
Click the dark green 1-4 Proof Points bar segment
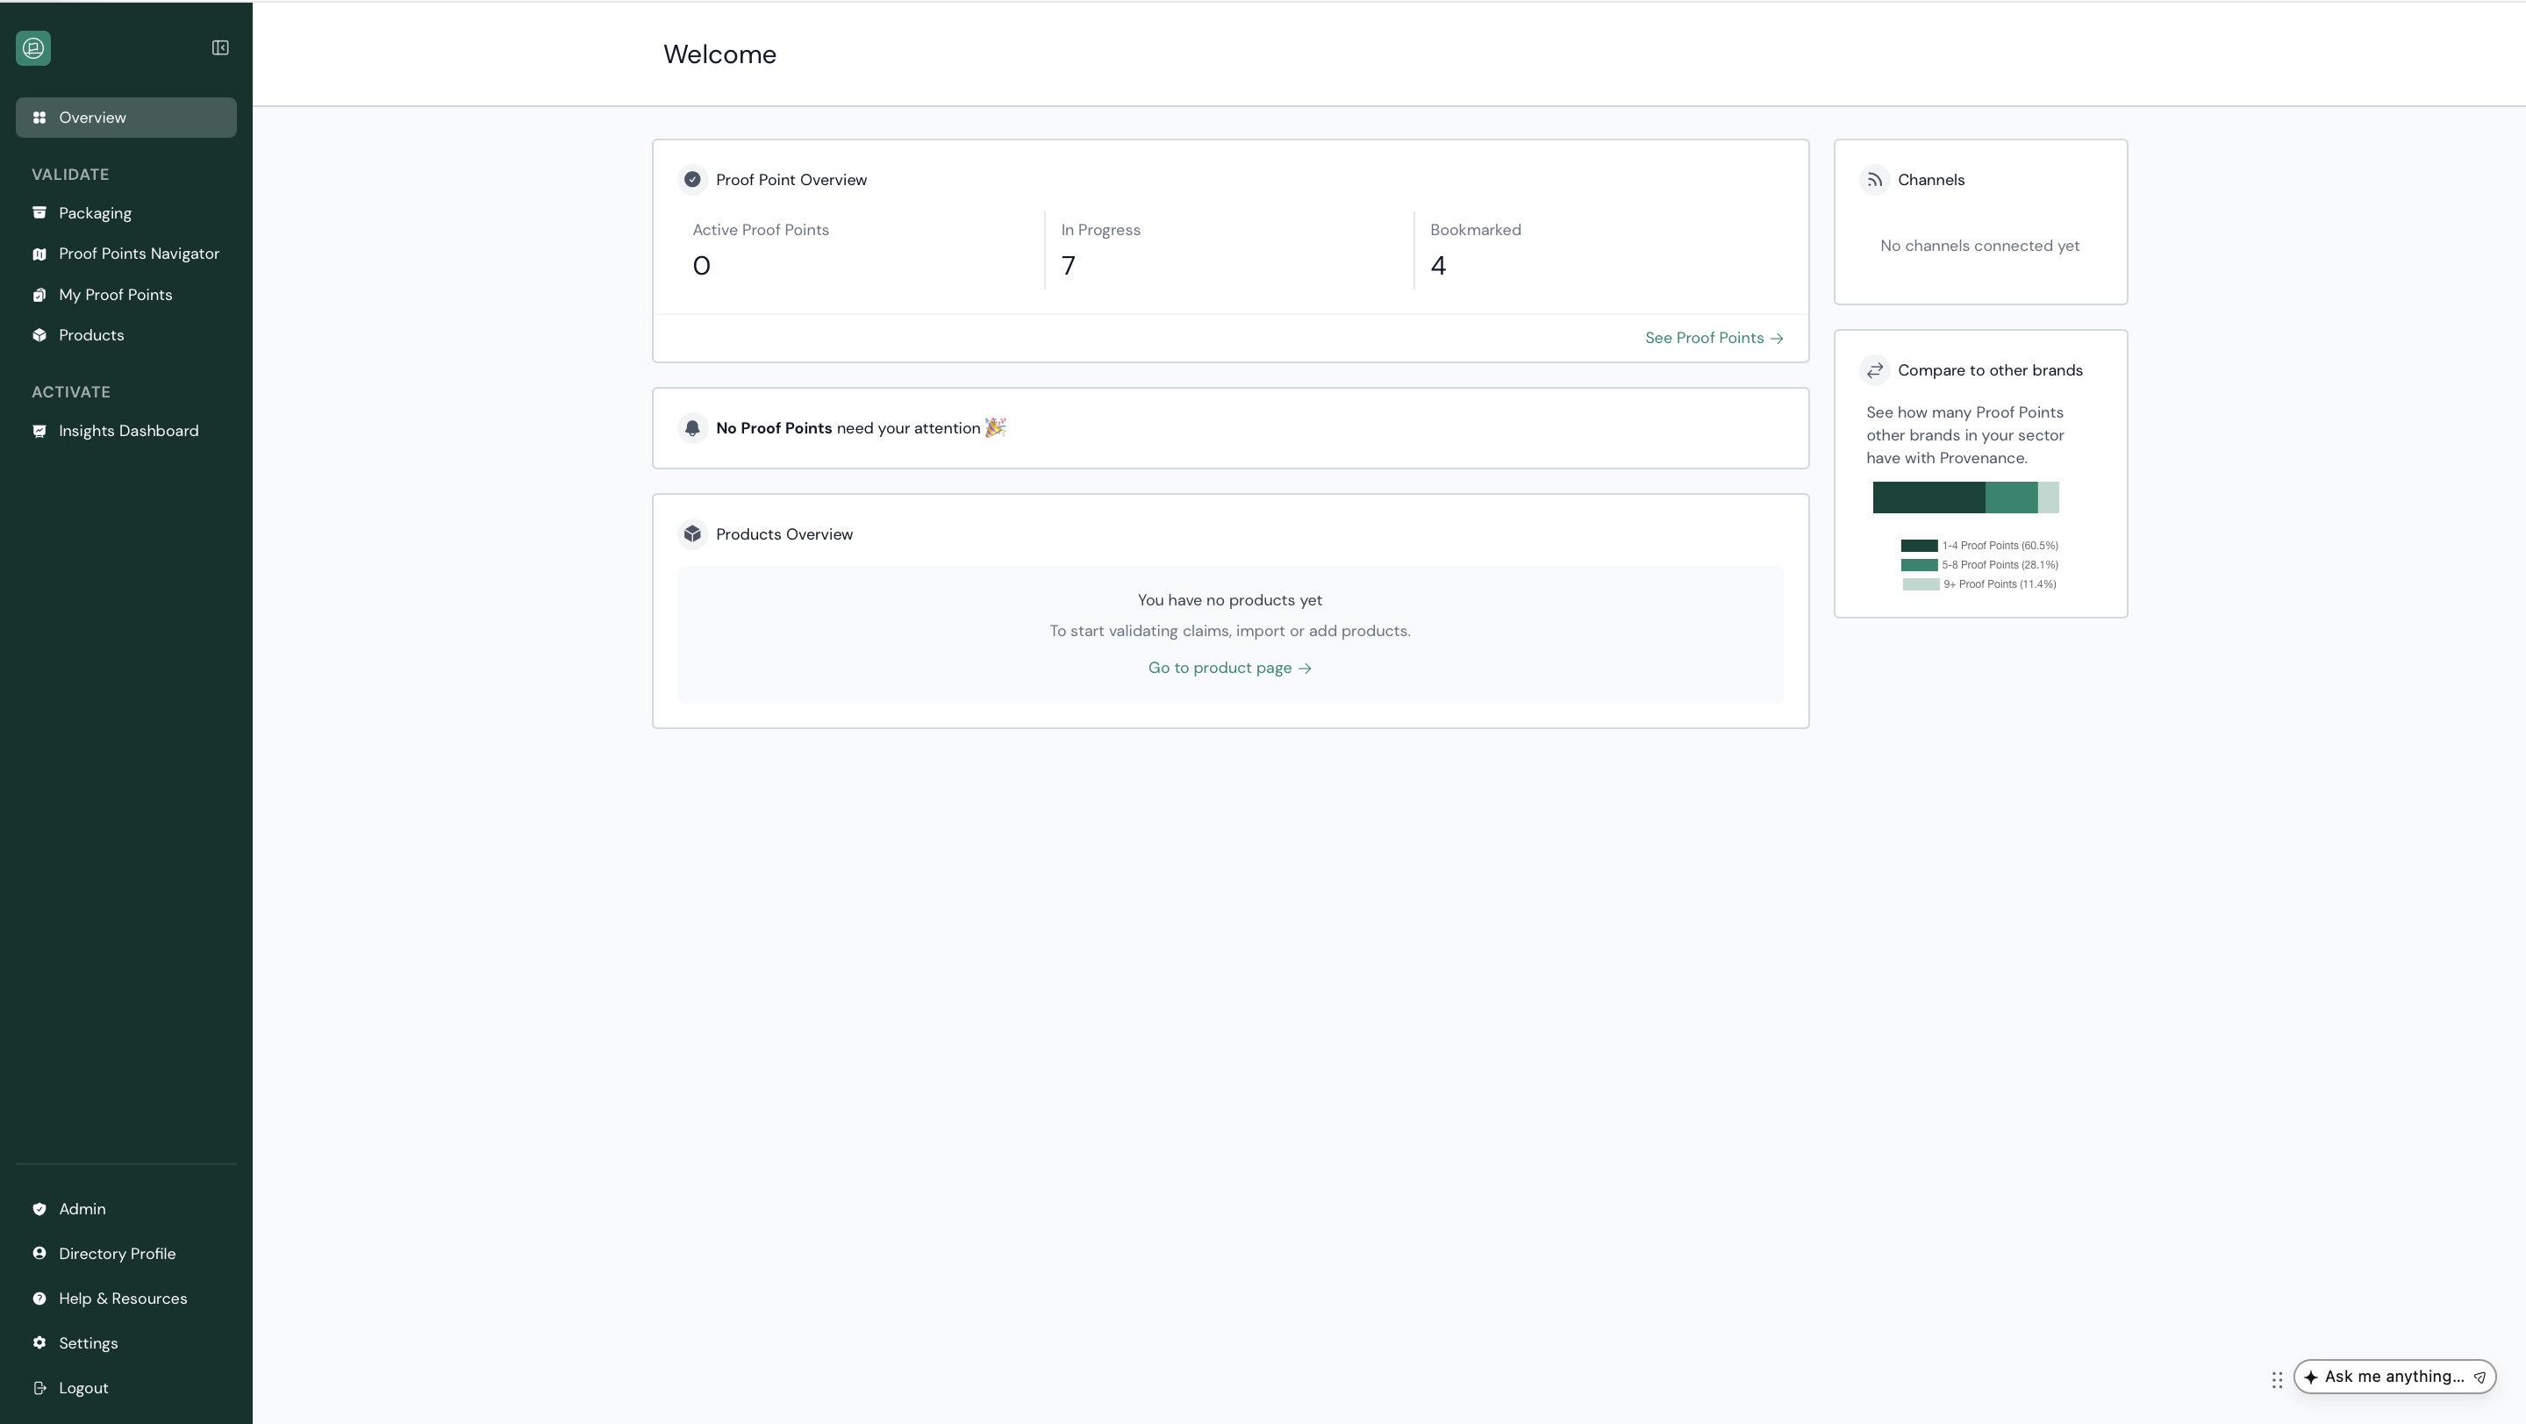[1928, 497]
